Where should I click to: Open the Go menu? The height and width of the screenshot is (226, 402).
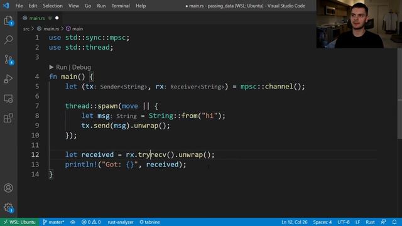click(x=88, y=6)
